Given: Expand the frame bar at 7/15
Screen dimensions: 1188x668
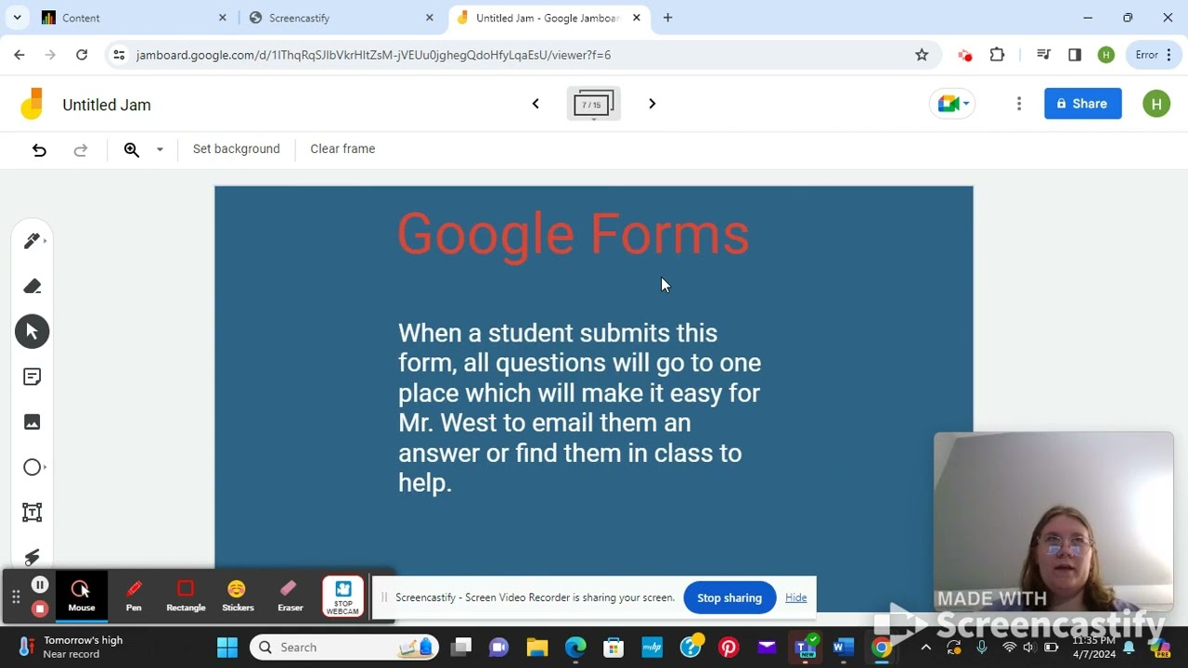Looking at the screenshot, I should 593,104.
